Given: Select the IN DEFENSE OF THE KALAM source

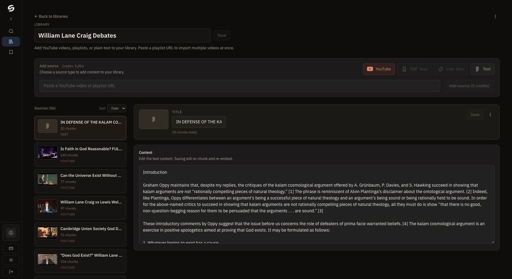Looking at the screenshot, I should tap(80, 128).
